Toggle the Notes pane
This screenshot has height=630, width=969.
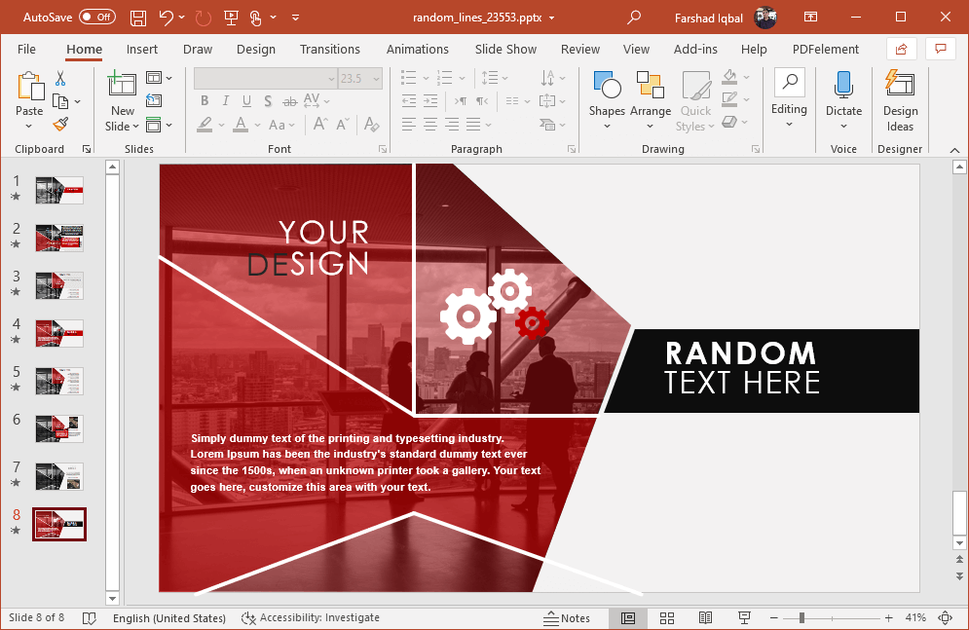tap(566, 618)
